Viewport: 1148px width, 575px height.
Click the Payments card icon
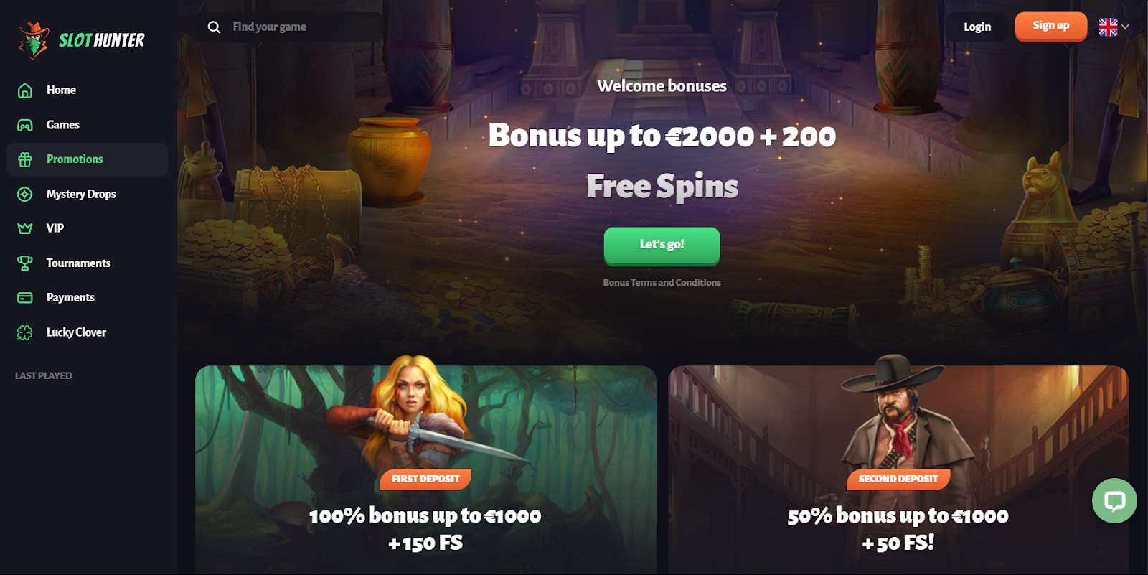coord(25,297)
